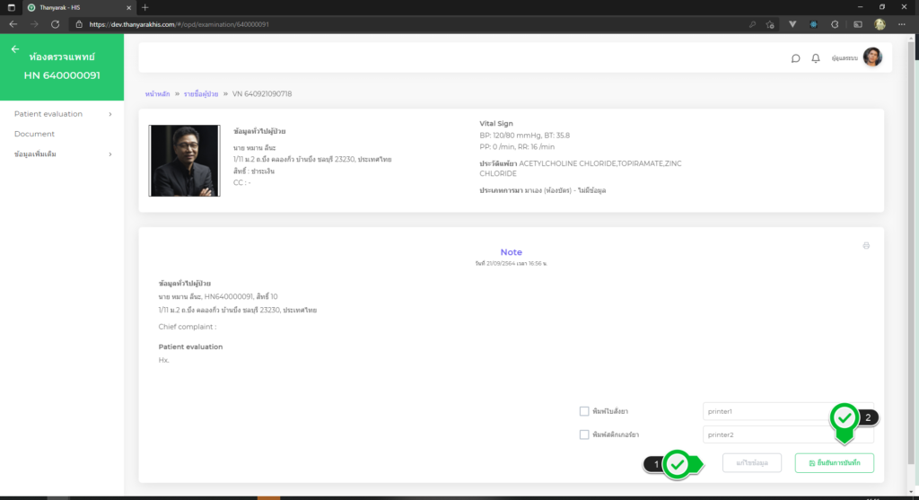Click the back arrow in green sidebar header
Viewport: 919px width, 500px height.
[14, 49]
